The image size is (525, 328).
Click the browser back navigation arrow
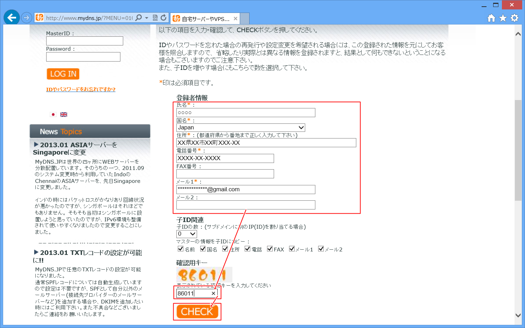11,17
